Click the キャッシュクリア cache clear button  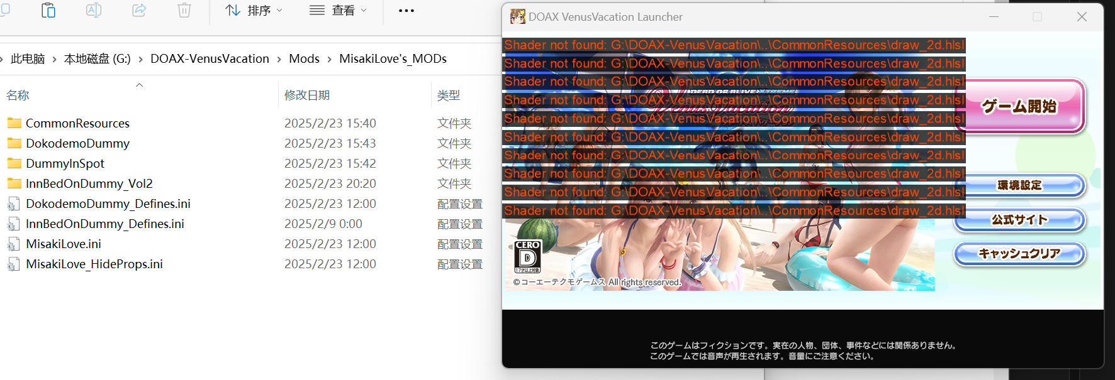1019,254
